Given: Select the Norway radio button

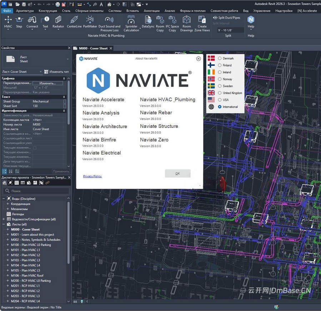Looking at the screenshot, I should coord(220,79).
